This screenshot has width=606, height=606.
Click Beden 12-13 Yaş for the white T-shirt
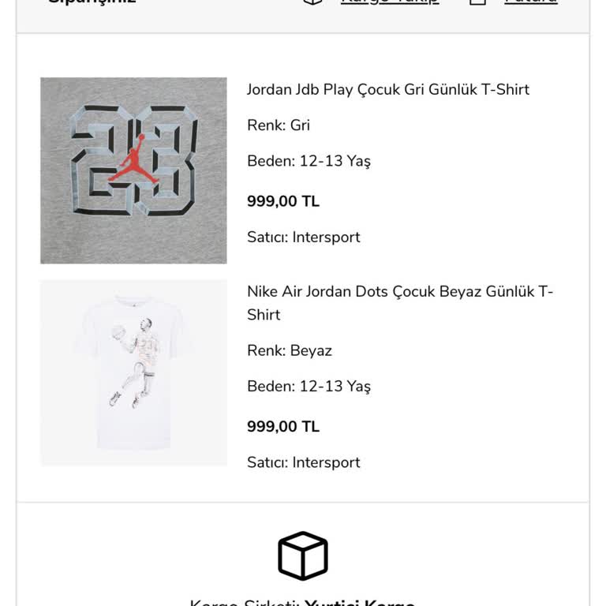(309, 386)
